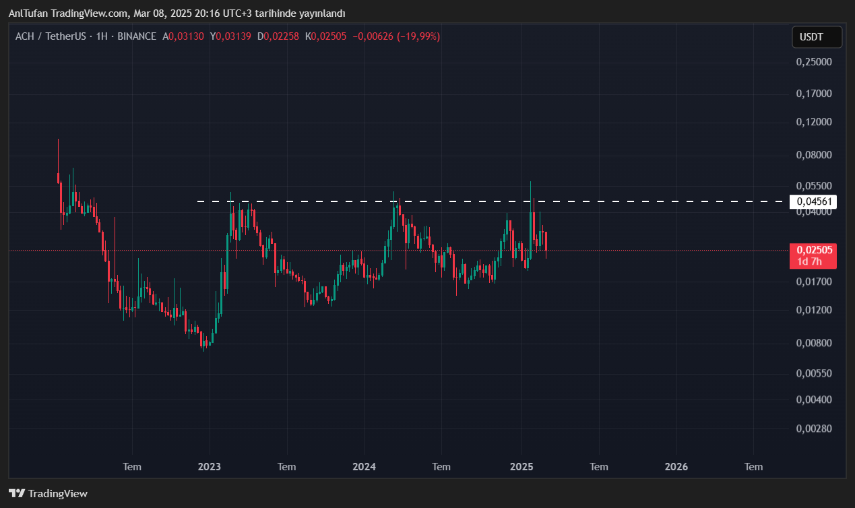Click the 0,04561 dashed line price label
Image resolution: width=855 pixels, height=508 pixels.
coord(813,201)
